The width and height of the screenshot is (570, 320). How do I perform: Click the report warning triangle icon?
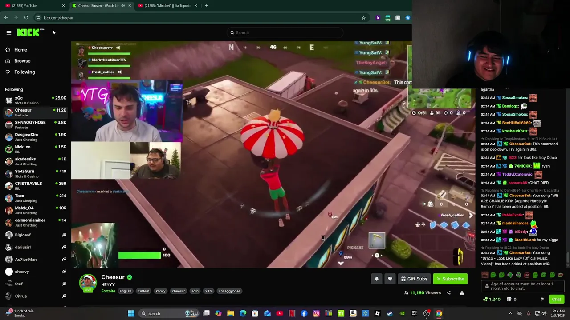tap(462, 293)
